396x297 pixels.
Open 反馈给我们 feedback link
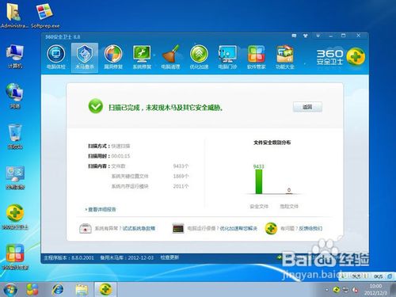pos(310,228)
